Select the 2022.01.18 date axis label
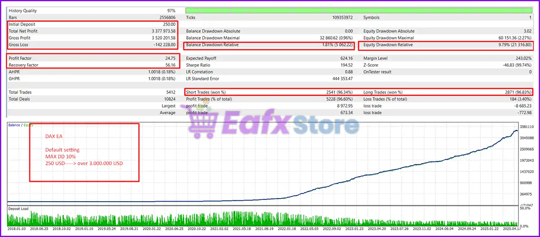The height and width of the screenshot is (237, 540). coord(286,229)
